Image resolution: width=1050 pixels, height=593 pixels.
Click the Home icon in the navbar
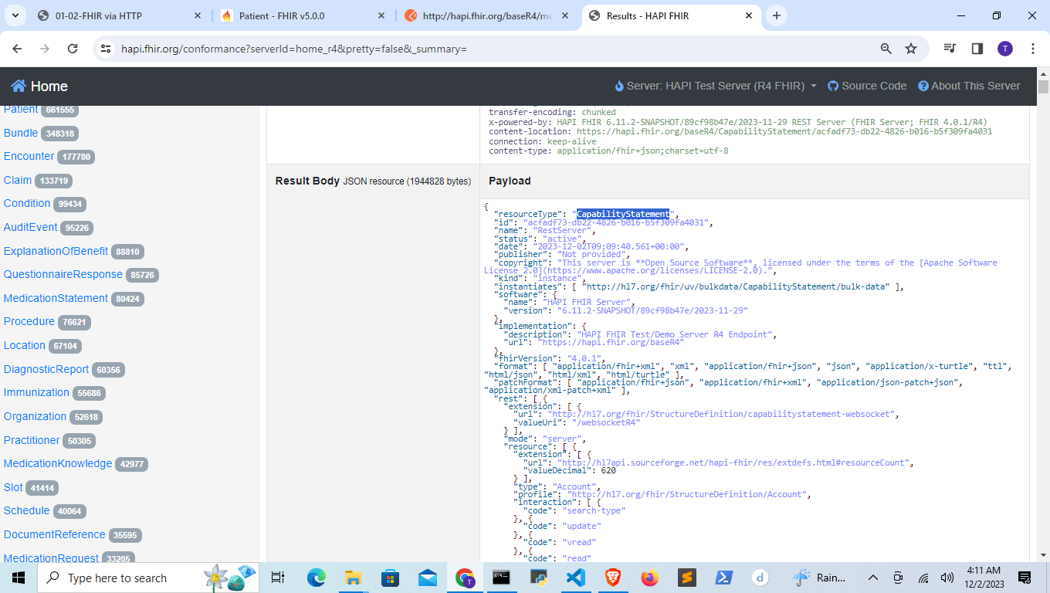pyautogui.click(x=19, y=86)
